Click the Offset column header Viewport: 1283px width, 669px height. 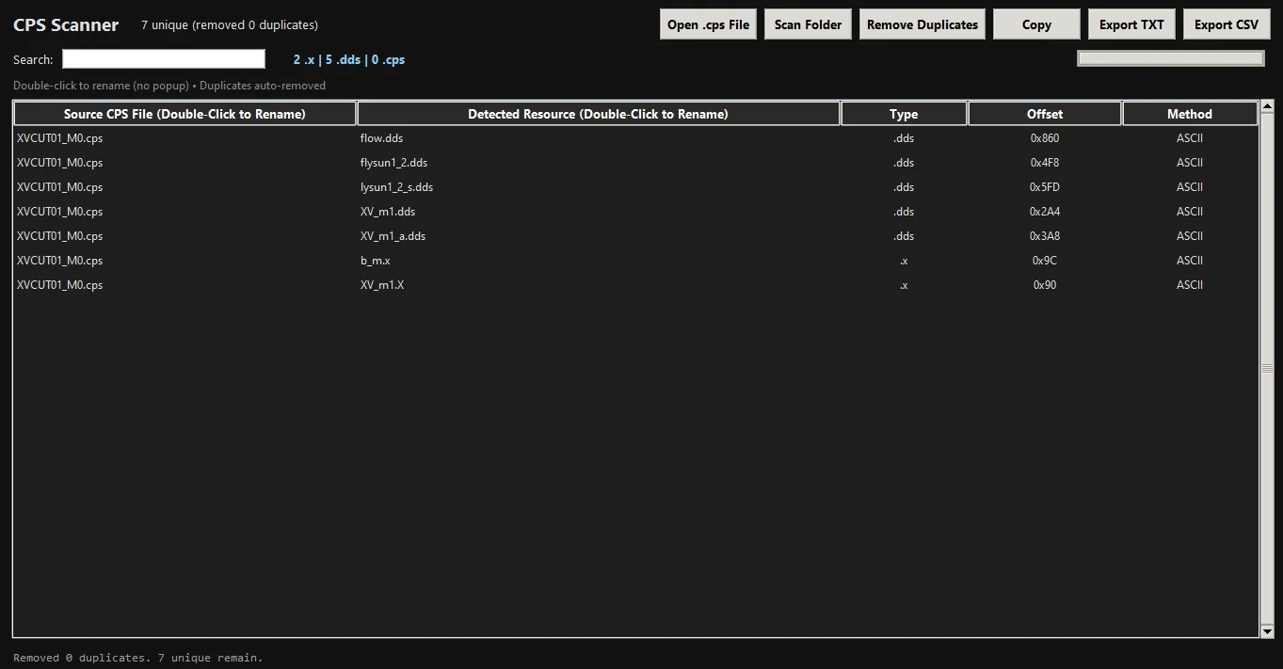1045,114
